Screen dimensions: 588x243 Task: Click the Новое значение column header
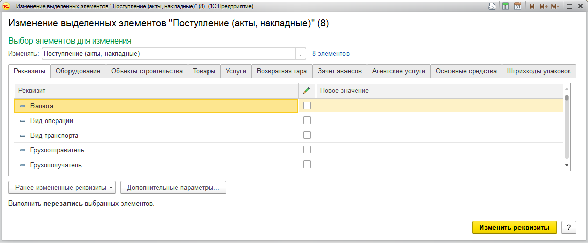point(439,90)
